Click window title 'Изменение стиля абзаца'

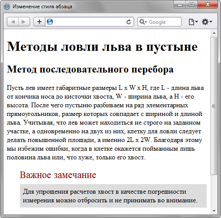42,7
